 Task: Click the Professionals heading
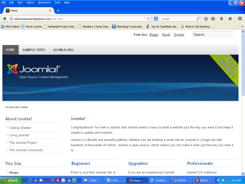200,163
